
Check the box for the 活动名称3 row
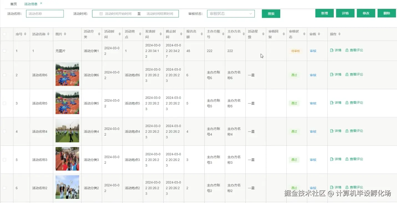click(x=4, y=160)
